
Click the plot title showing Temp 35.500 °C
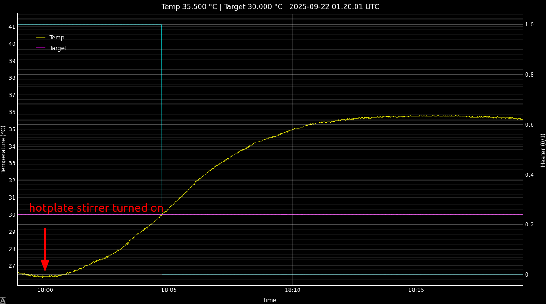click(270, 7)
